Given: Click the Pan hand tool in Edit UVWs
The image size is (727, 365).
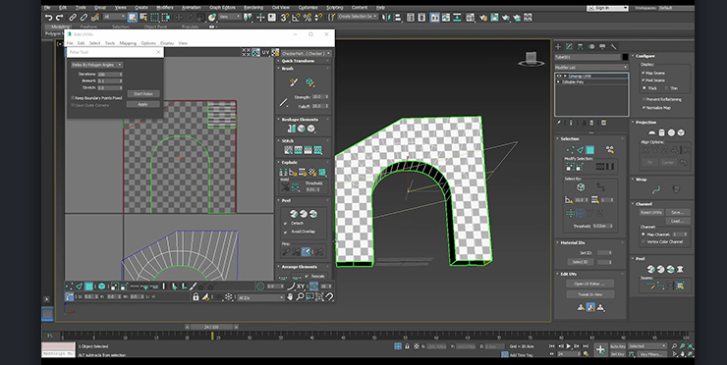Looking at the screenshot, I should [290, 296].
